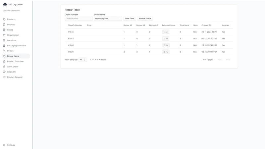Open the Invoice Status filter
This screenshot has height=149, width=265.
[145, 19]
